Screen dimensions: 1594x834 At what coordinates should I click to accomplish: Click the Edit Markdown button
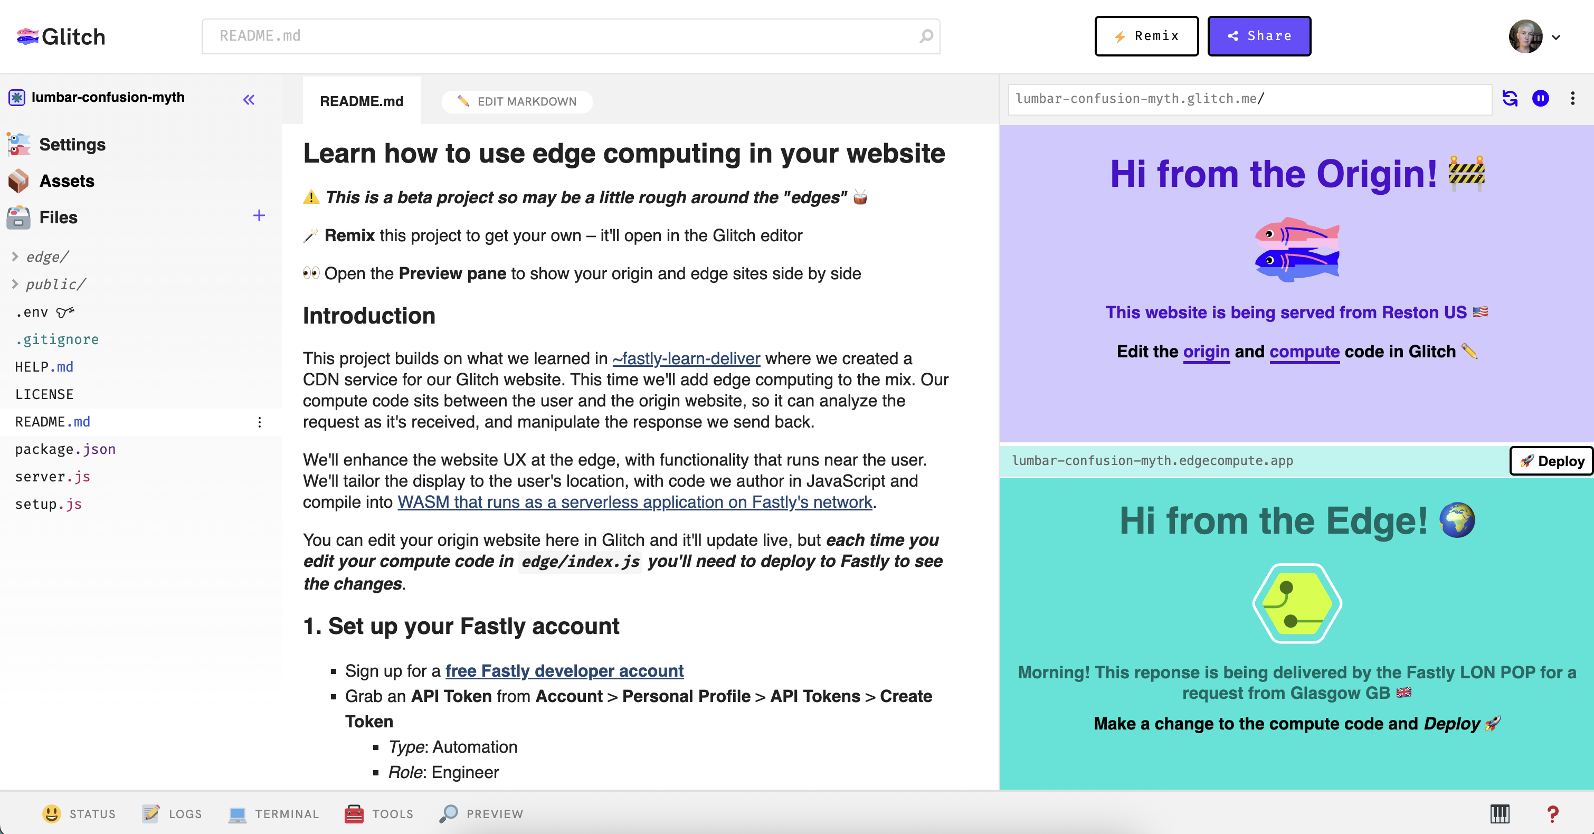pyautogui.click(x=517, y=101)
